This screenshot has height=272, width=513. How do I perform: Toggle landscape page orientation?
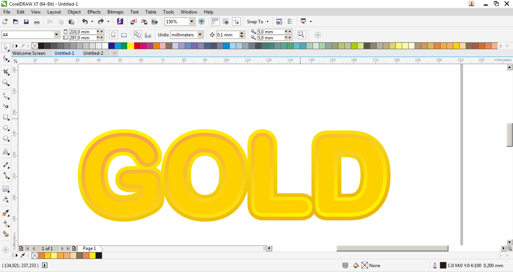point(124,35)
